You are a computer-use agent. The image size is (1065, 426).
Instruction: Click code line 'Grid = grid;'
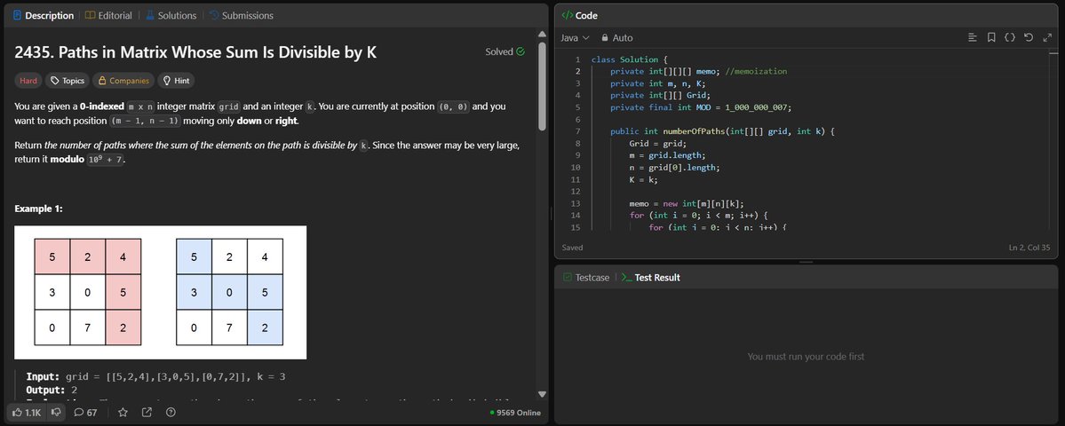click(658, 144)
